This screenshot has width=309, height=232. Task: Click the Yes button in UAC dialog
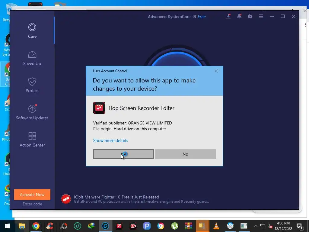(x=123, y=154)
